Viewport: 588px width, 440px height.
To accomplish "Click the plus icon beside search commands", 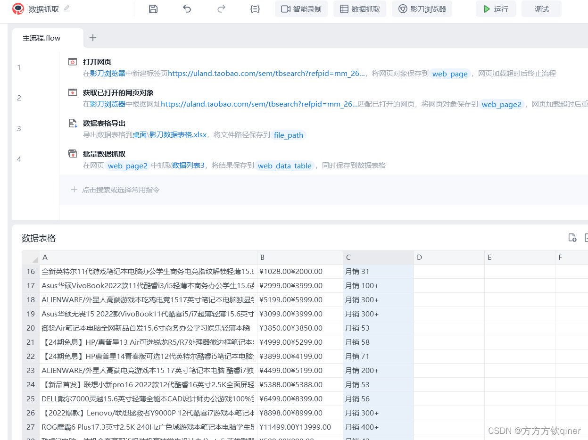I will coord(74,190).
